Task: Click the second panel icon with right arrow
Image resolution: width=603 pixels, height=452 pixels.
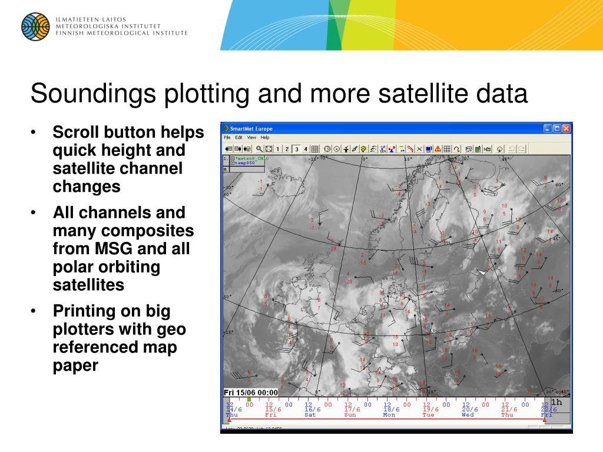Action: [238, 149]
